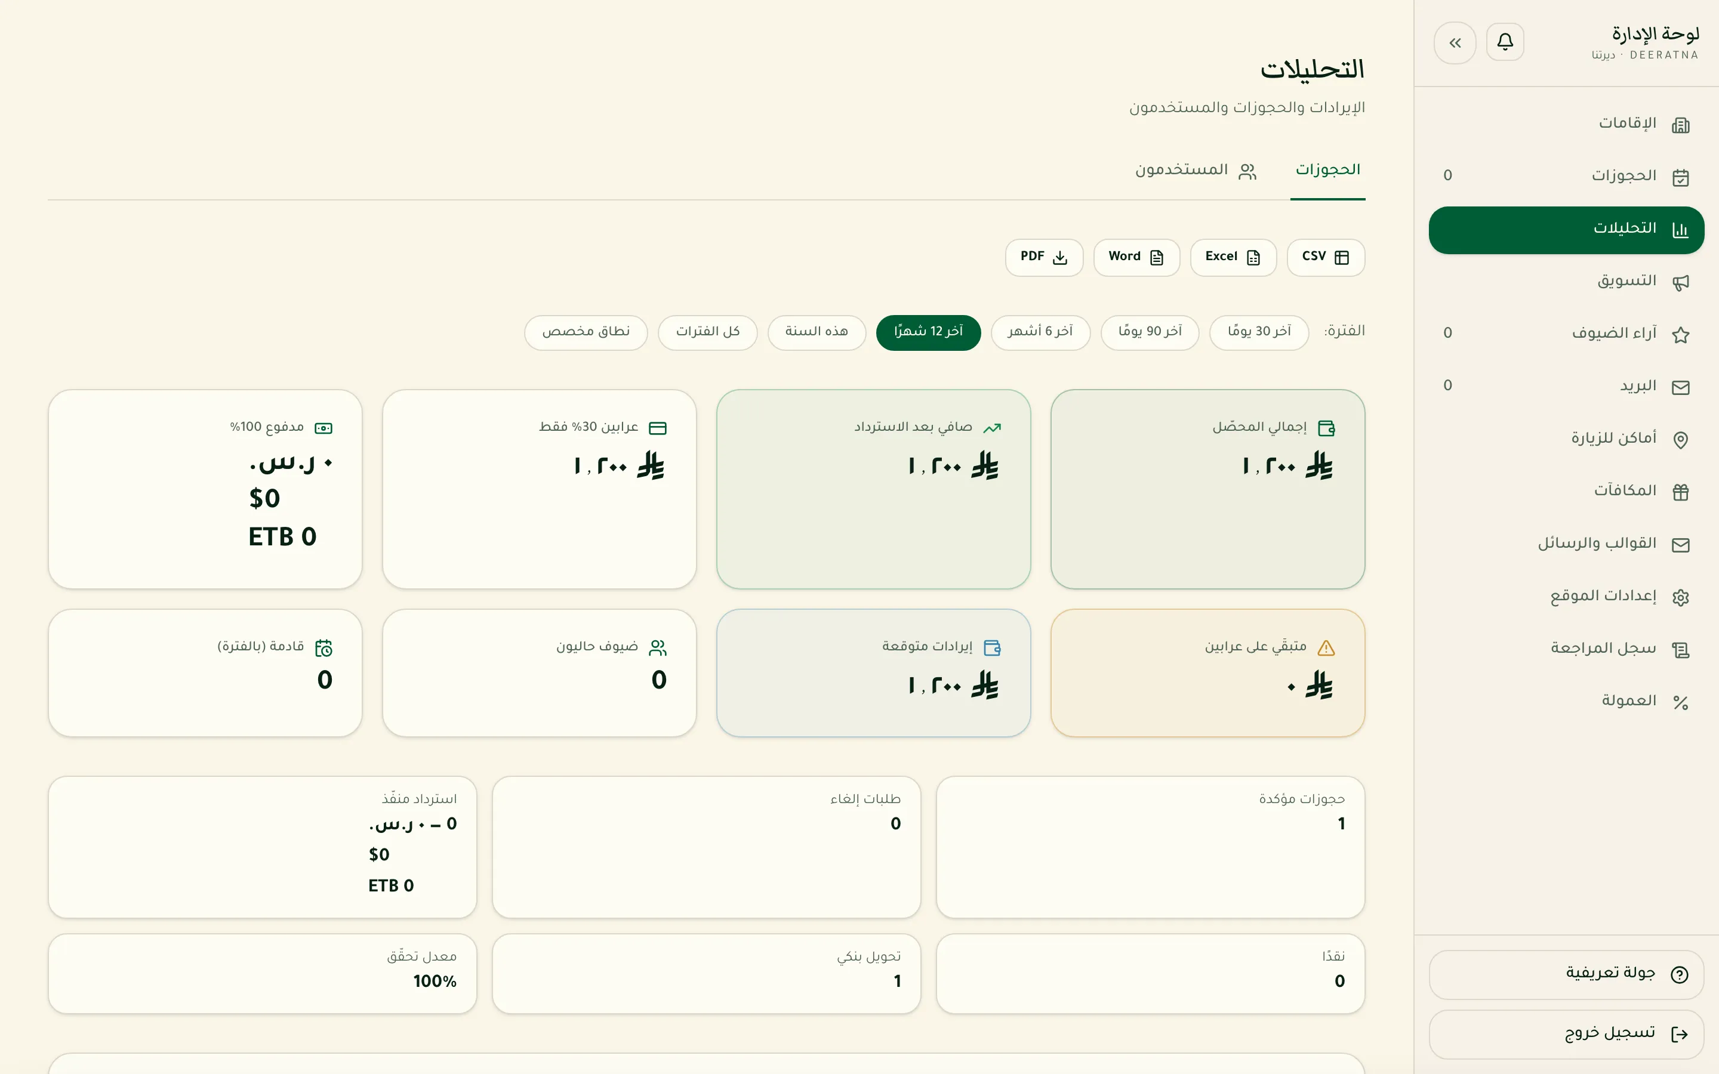Export report as Excel
Viewport: 1719px width, 1074px height.
click(x=1233, y=257)
